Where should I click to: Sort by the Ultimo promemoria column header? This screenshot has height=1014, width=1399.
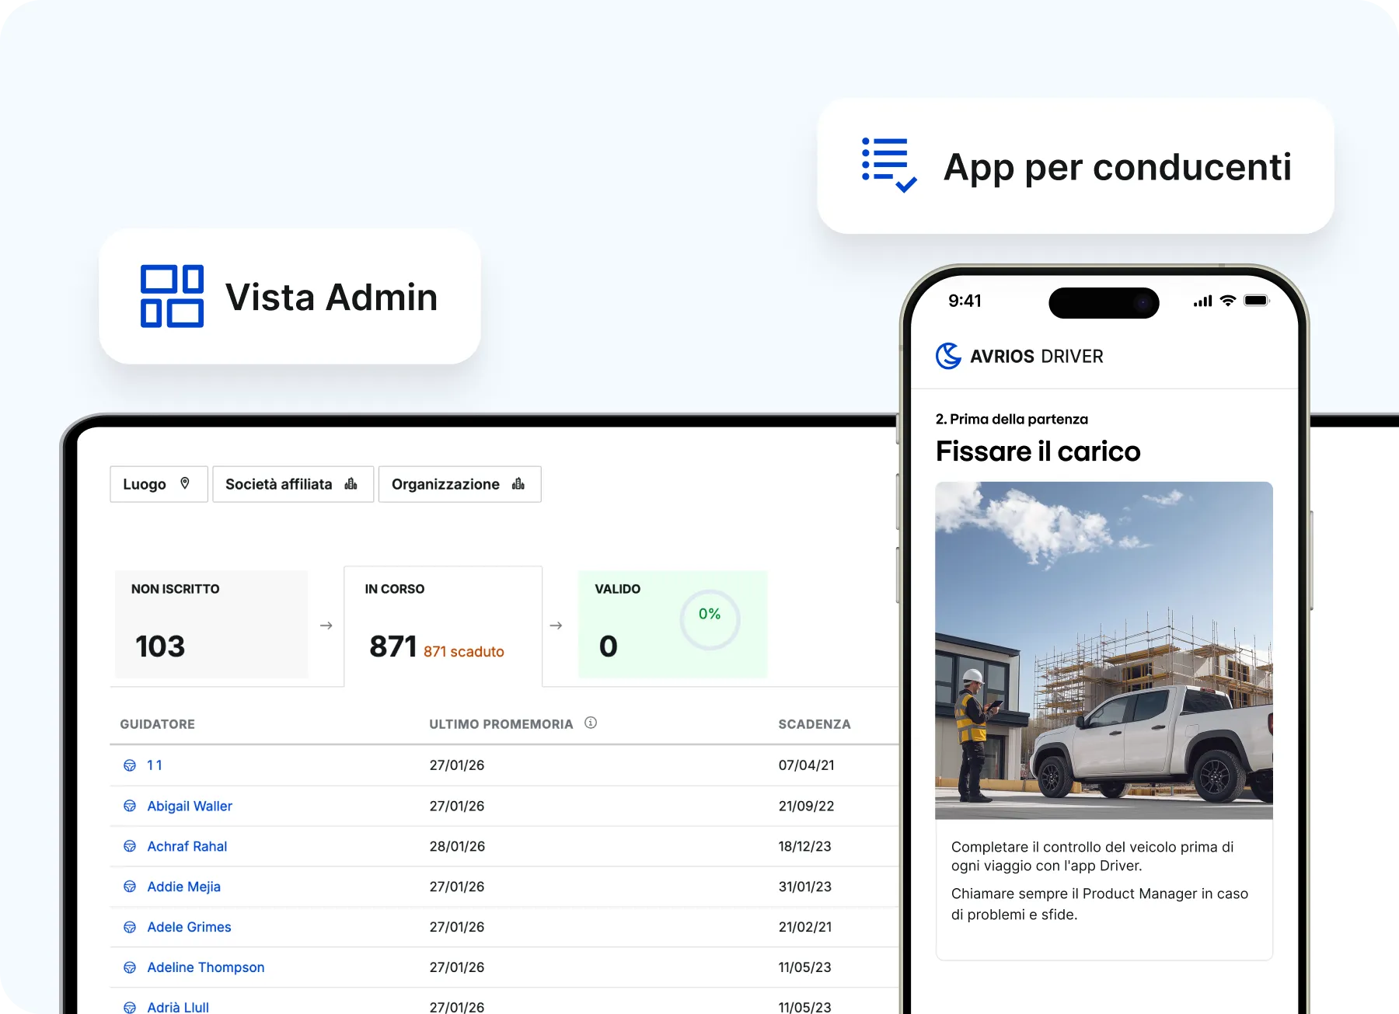coord(501,724)
